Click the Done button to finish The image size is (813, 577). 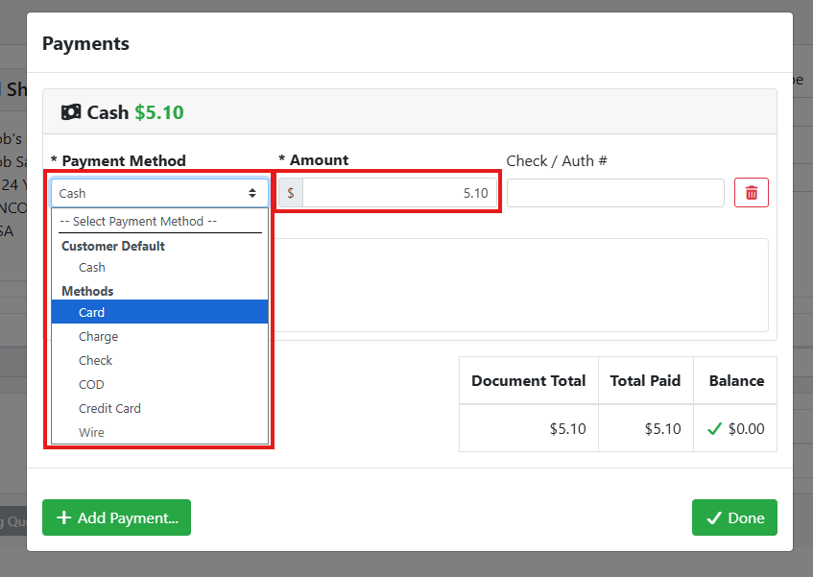pos(734,517)
